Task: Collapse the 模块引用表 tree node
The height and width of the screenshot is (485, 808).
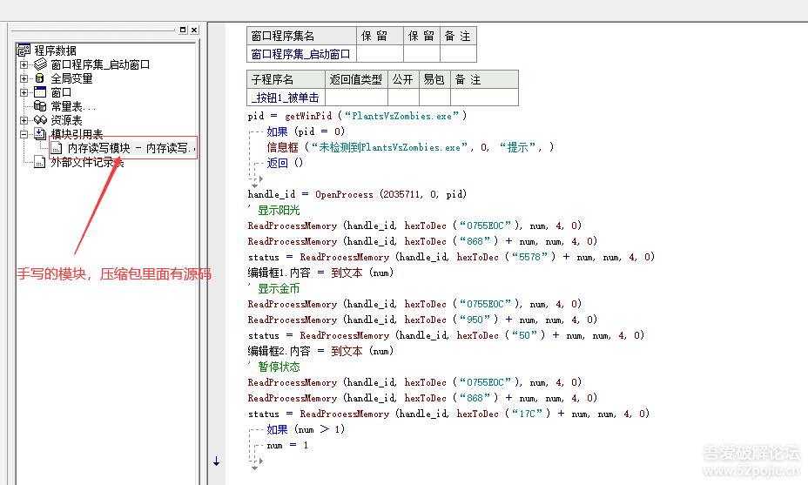Action: coord(24,134)
